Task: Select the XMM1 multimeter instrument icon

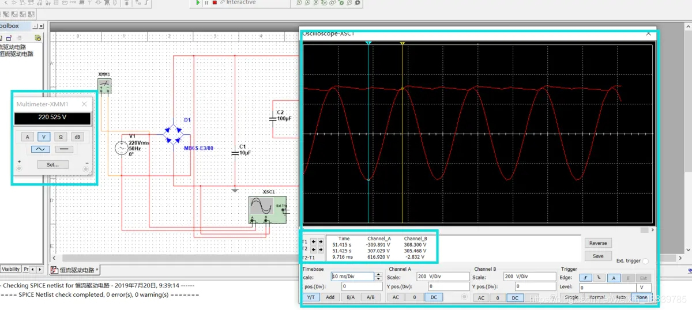Action: point(104,85)
